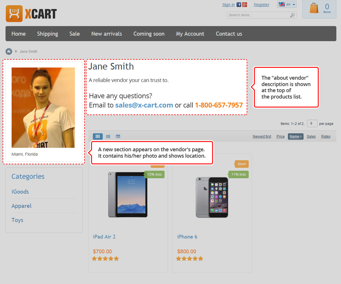The width and height of the screenshot is (341, 284).
Task: Sort products by Sales
Action: [311, 136]
